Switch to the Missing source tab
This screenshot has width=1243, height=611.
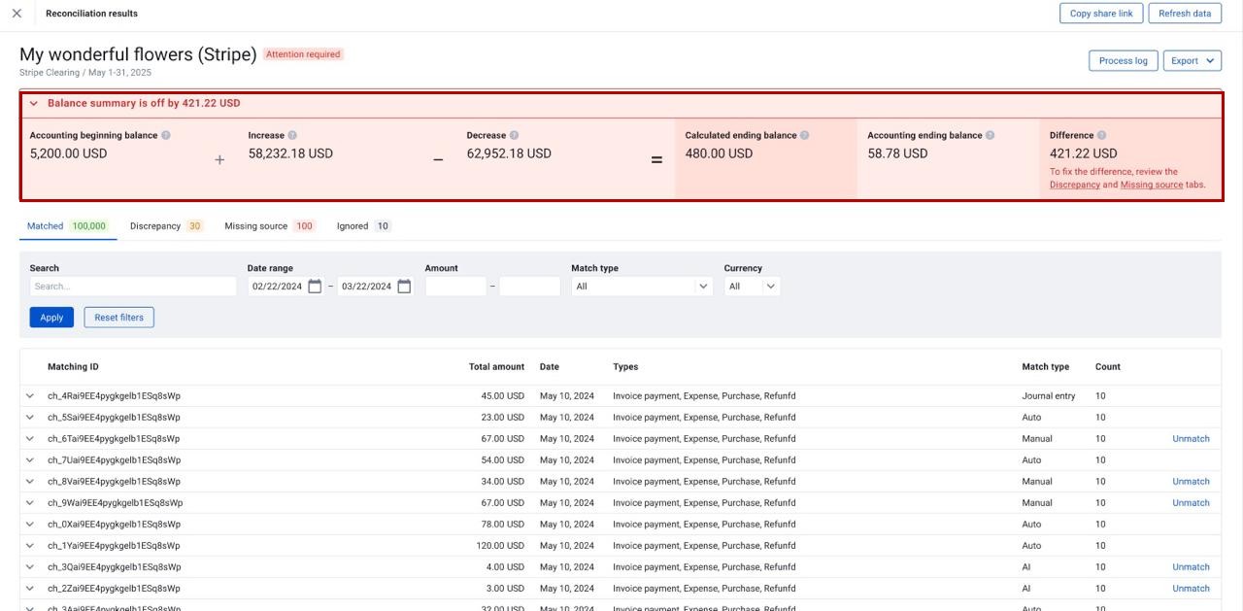pos(270,226)
